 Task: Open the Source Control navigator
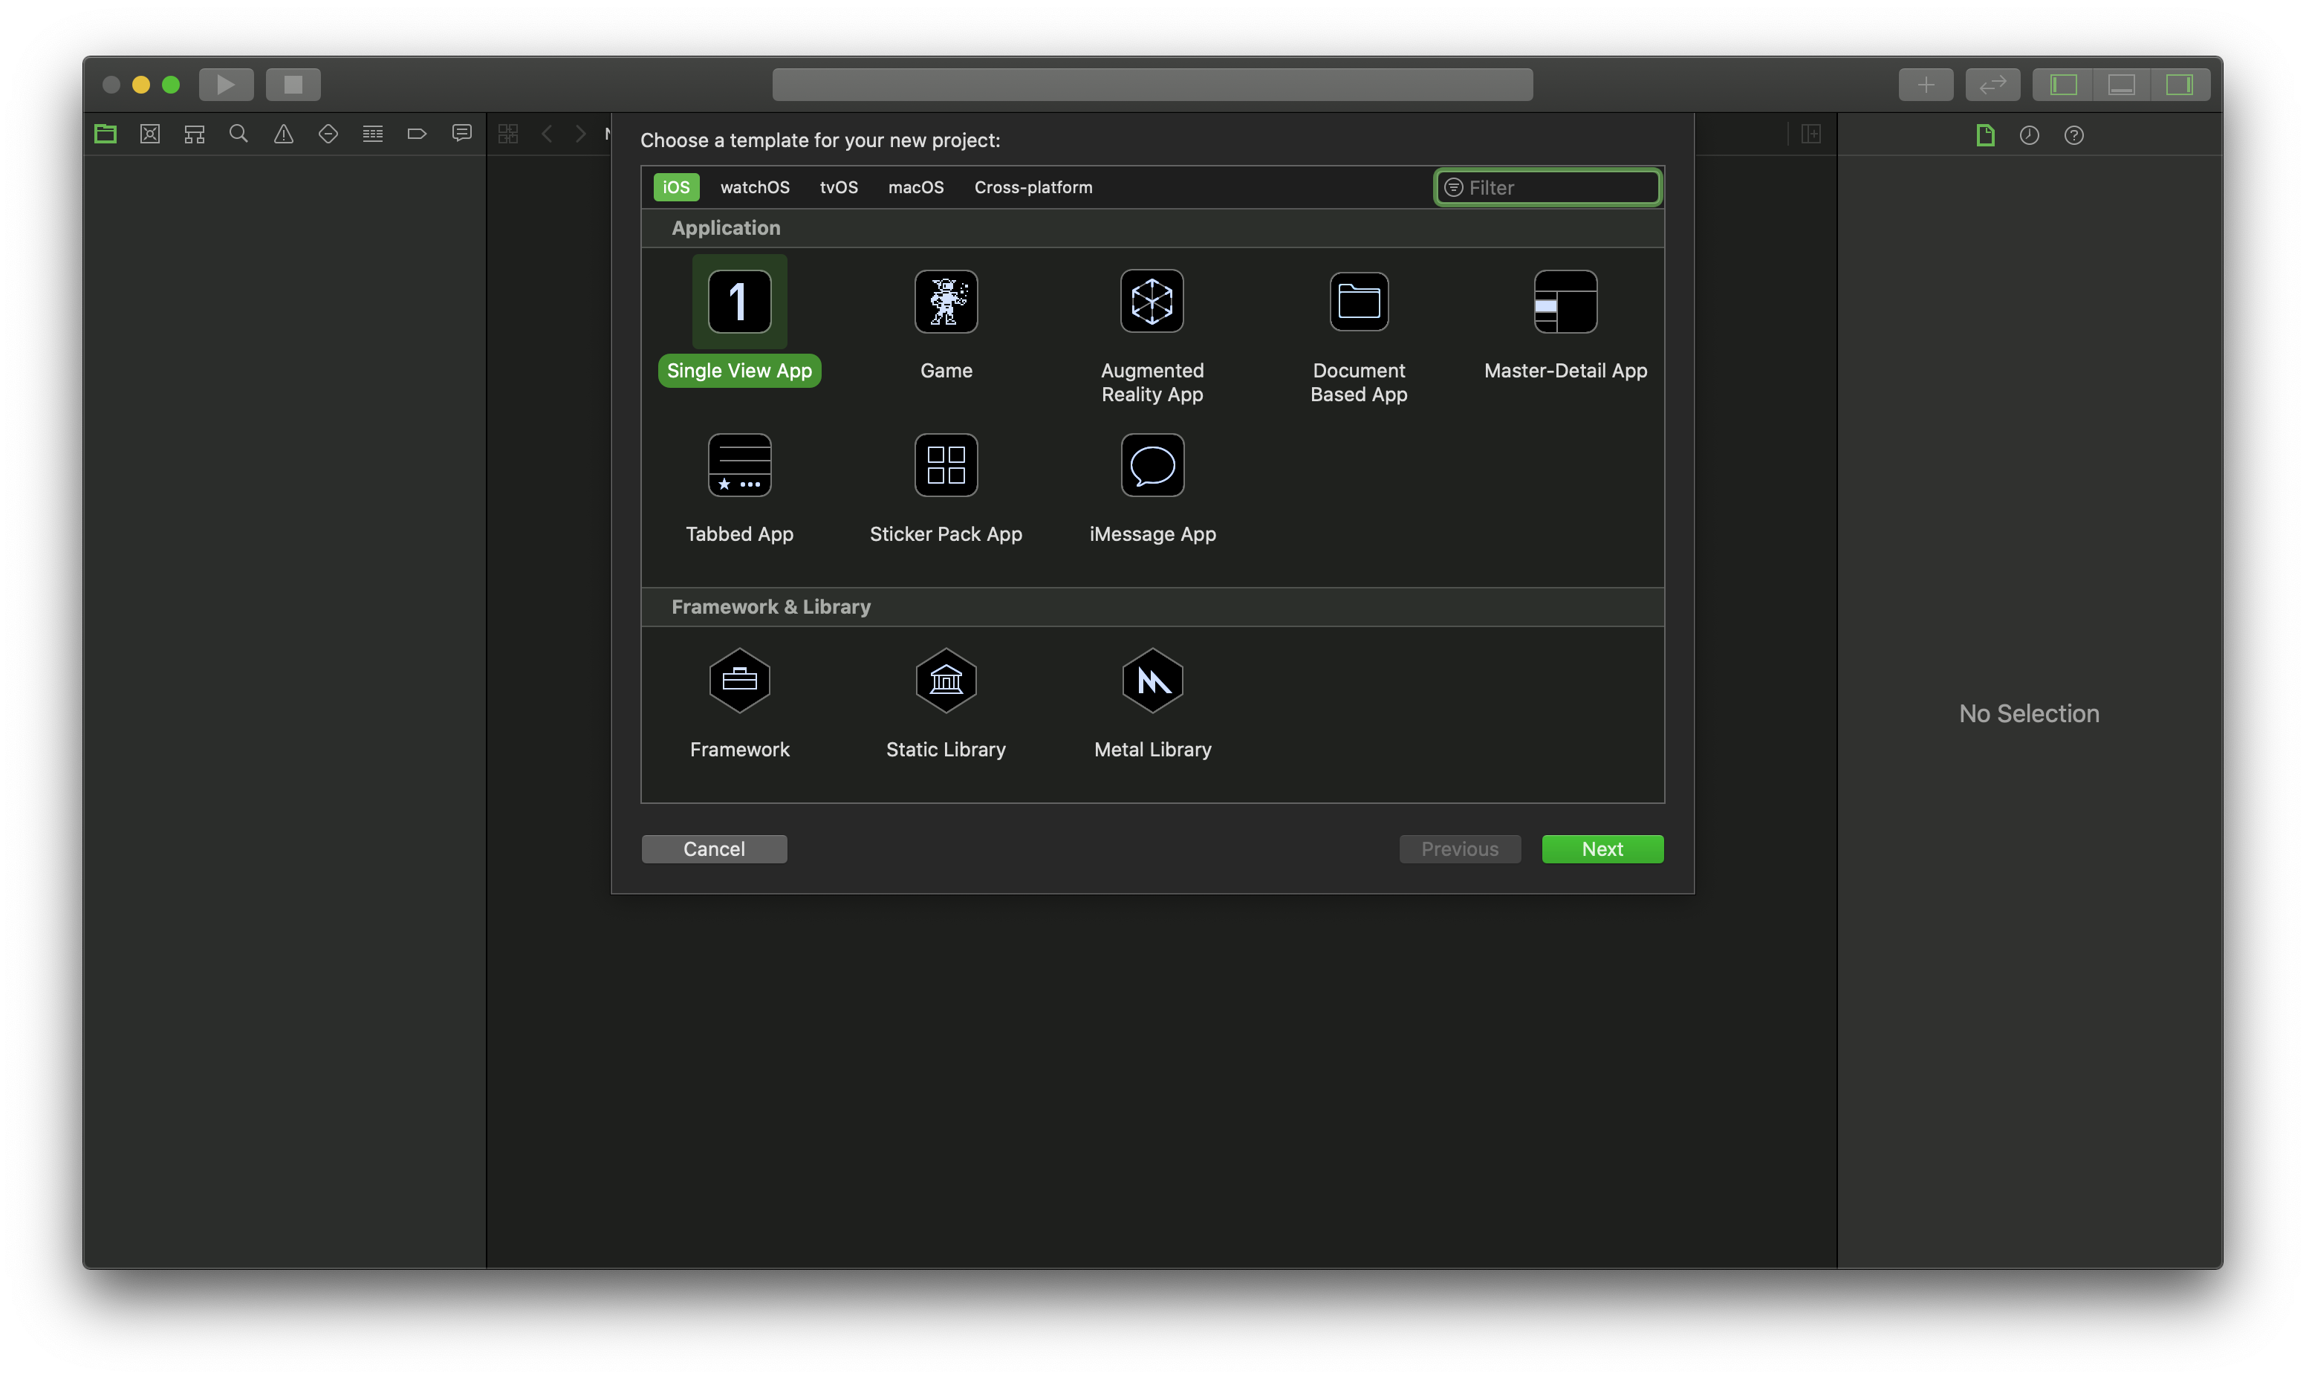click(x=149, y=134)
